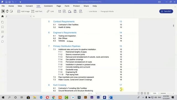Click the zoom level slider

166,93
